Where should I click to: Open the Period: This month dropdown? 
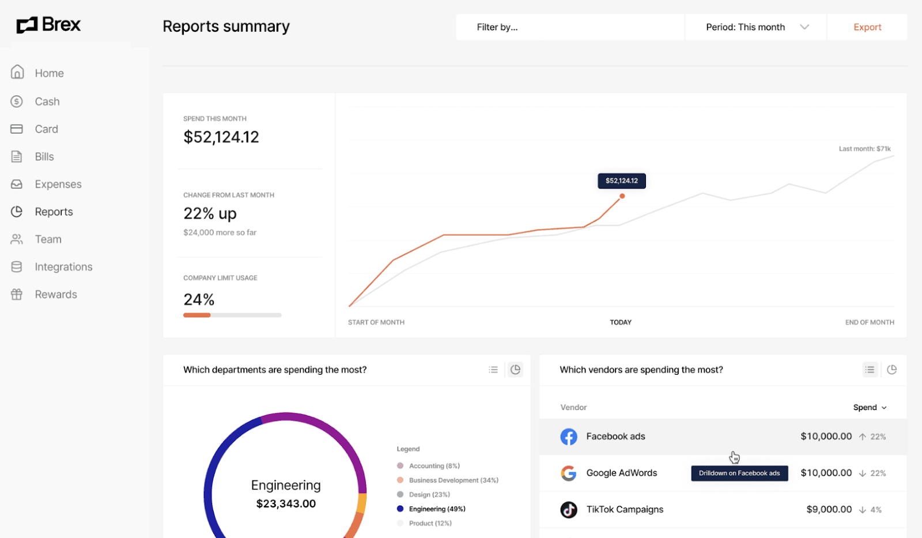[755, 27]
